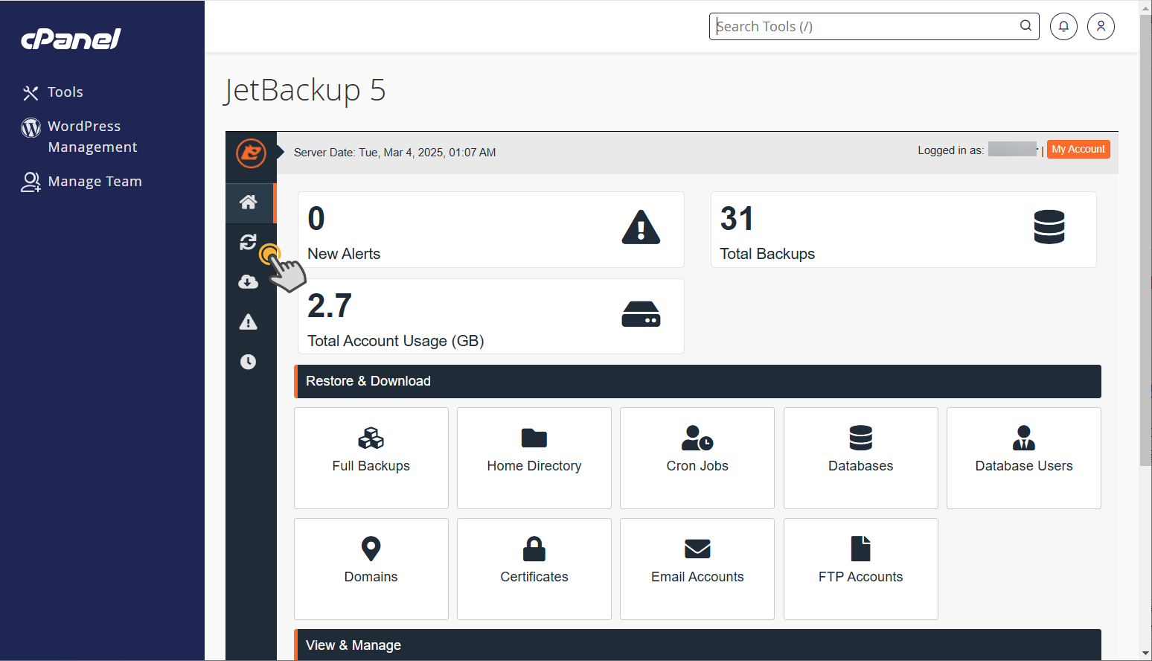Click the Cron Jobs user-clock icon
Viewport: 1152px width, 661px height.
point(697,438)
